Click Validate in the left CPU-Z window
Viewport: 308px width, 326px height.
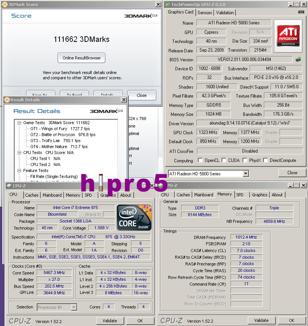[110, 321]
